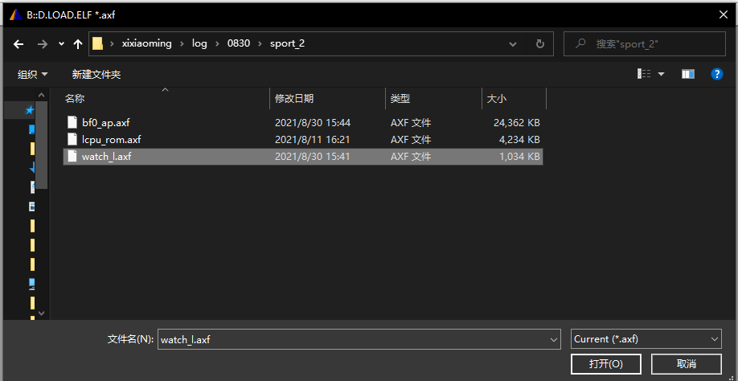Open the help question mark icon

[x=716, y=74]
